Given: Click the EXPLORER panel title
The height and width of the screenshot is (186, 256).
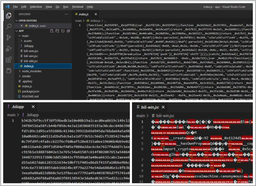Looking at the screenshot, I should pos(24,14).
